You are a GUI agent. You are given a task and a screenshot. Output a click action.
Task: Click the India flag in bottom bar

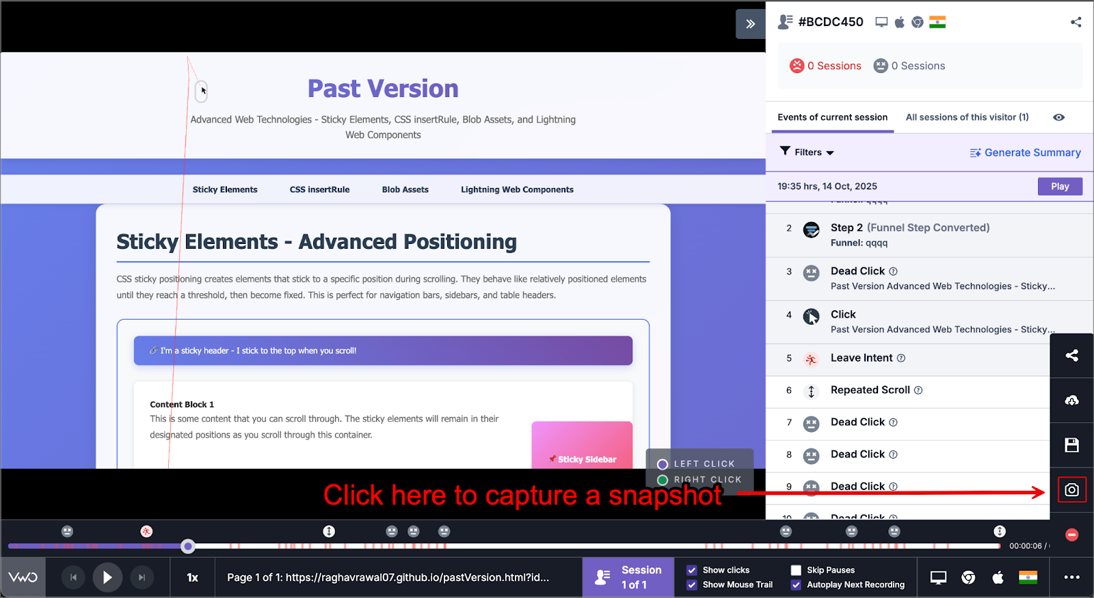point(1028,577)
